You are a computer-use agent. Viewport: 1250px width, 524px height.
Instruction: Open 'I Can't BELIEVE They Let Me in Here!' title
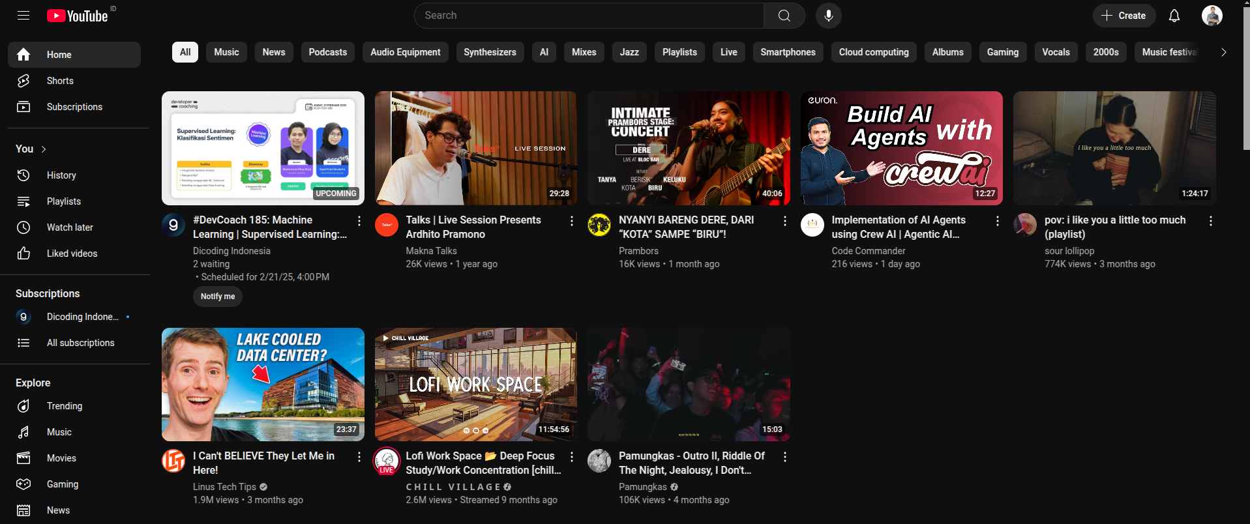pyautogui.click(x=263, y=463)
